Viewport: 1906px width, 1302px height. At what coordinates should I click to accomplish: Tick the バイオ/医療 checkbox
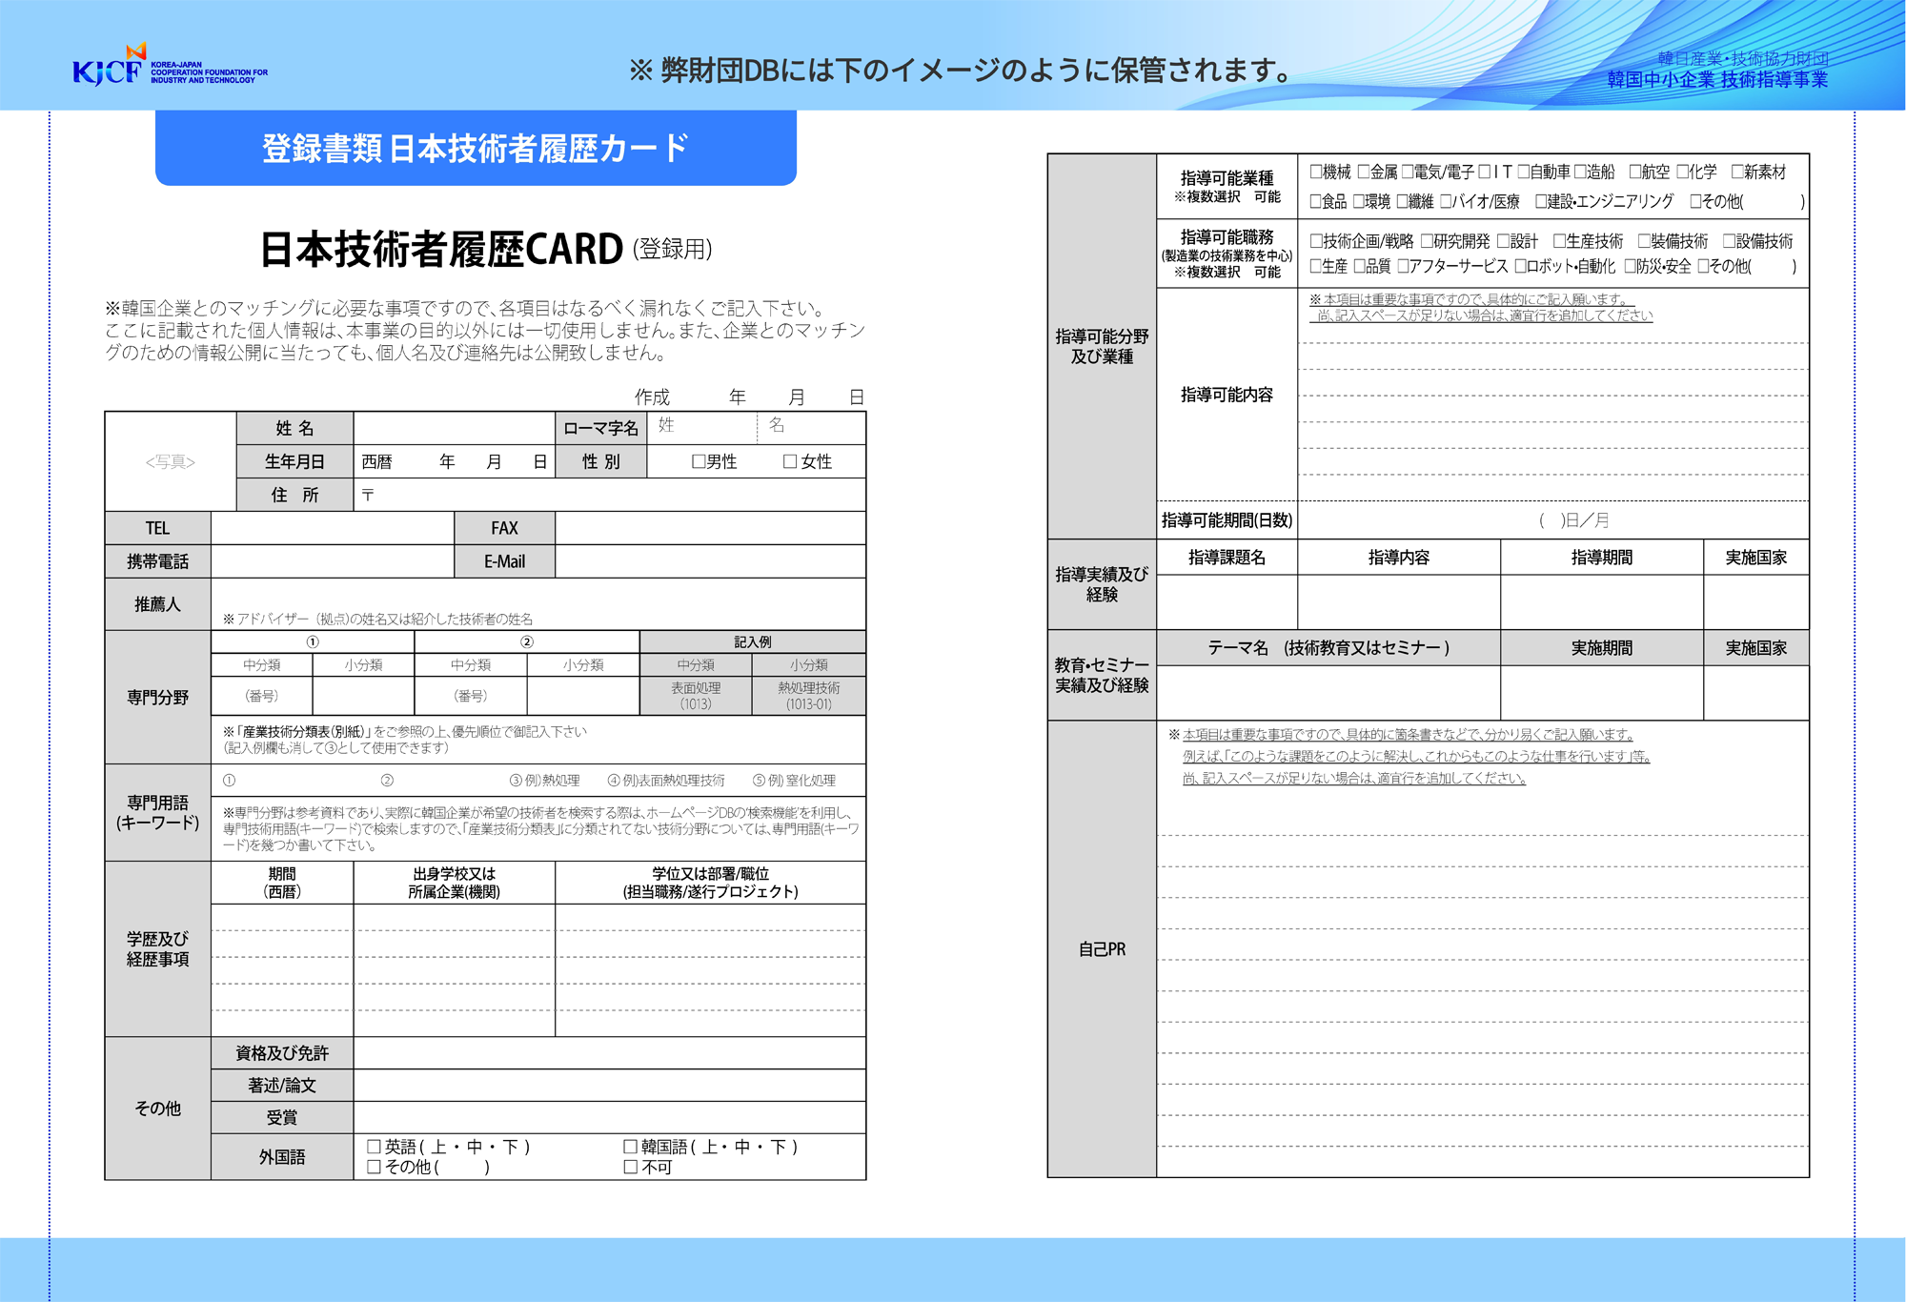1447,201
